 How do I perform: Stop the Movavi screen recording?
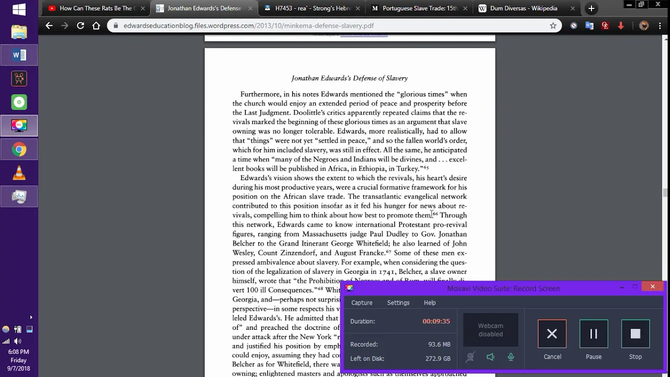click(635, 334)
